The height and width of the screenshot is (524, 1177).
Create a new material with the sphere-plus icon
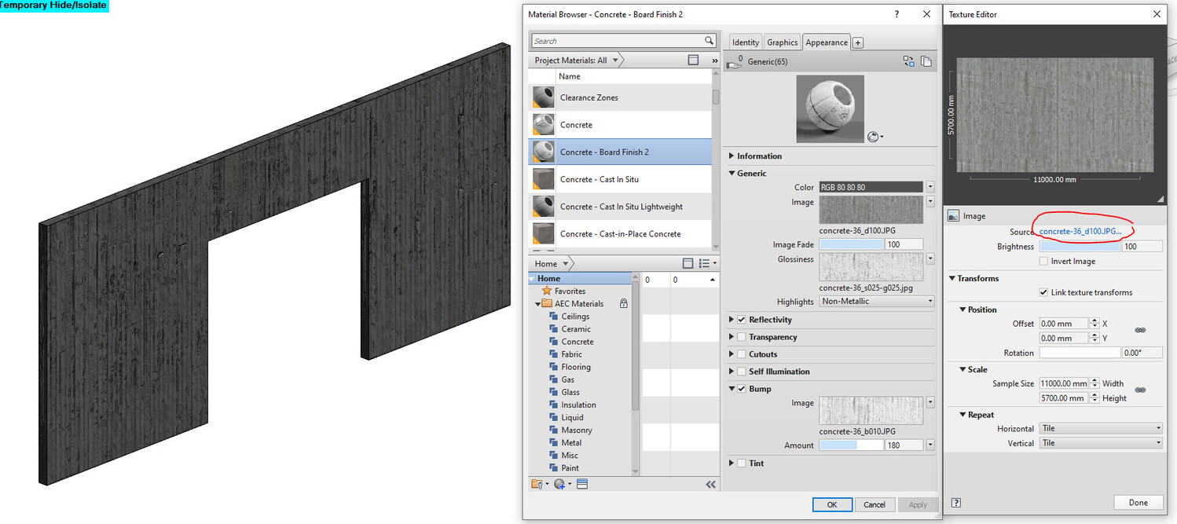[x=559, y=484]
